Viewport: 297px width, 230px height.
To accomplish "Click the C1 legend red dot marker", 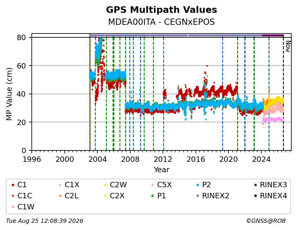I will pos(13,185).
